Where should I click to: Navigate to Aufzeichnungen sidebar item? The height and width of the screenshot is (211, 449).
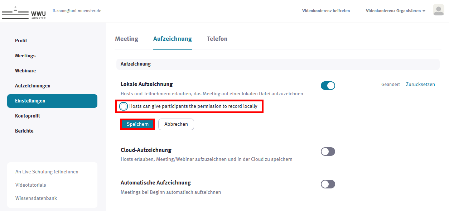[33, 86]
